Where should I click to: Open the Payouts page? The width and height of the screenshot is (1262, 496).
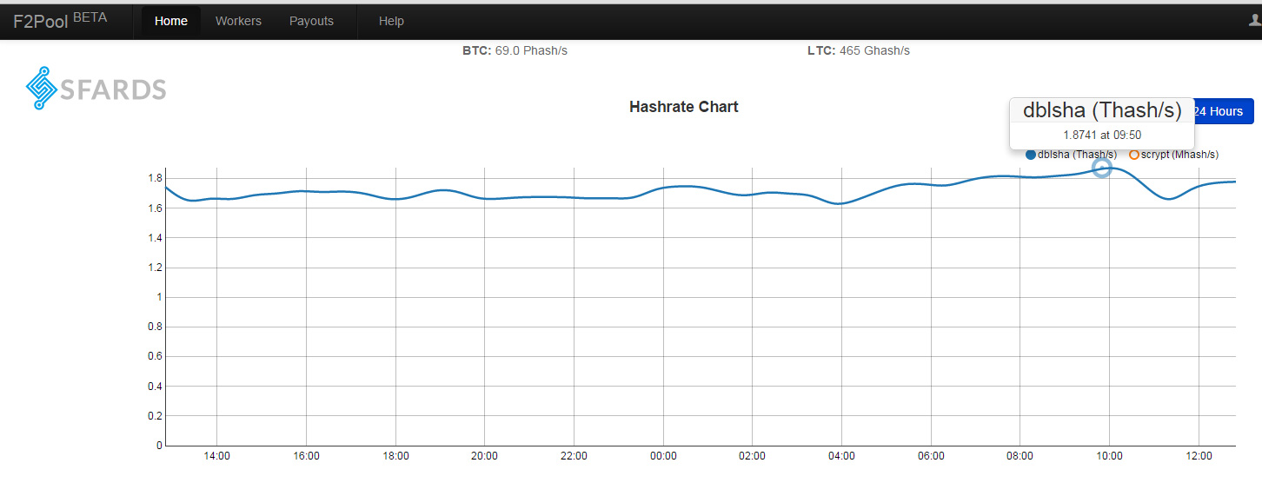pos(311,21)
